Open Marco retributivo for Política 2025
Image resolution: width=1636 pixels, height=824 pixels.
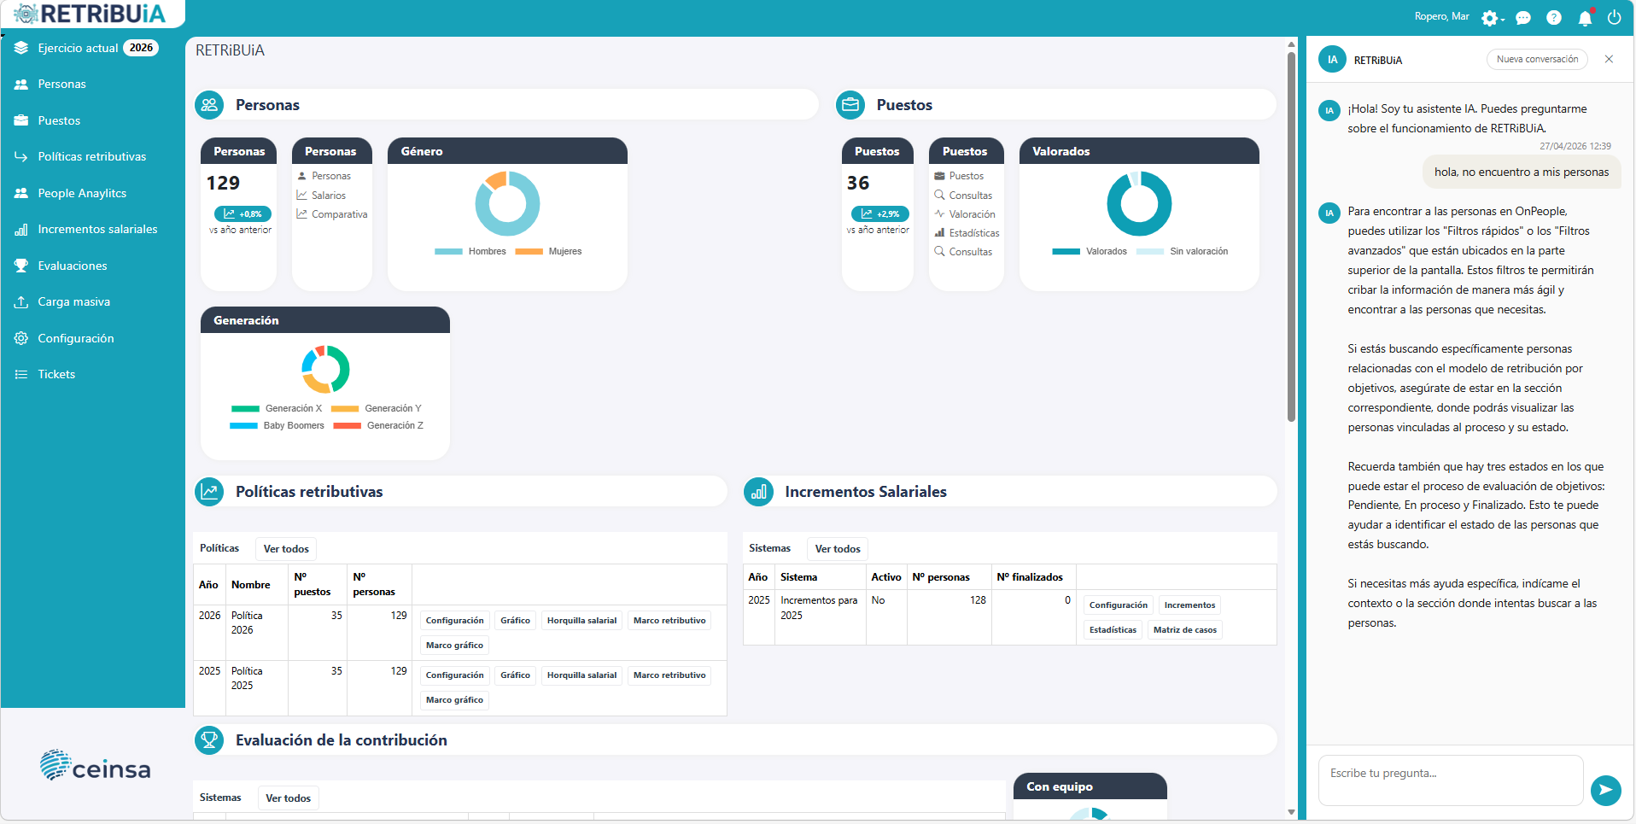[669, 675]
